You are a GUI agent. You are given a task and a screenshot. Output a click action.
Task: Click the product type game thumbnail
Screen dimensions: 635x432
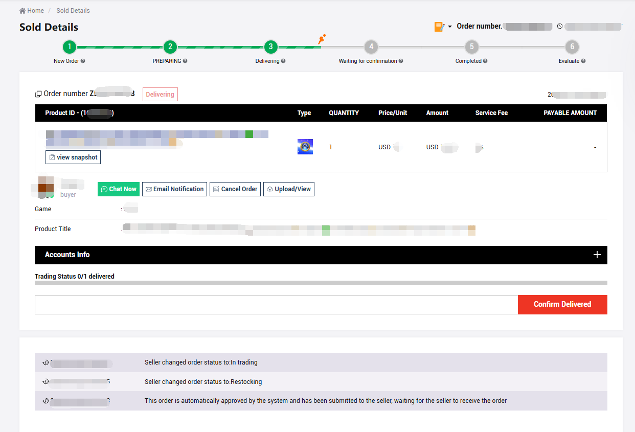305,147
